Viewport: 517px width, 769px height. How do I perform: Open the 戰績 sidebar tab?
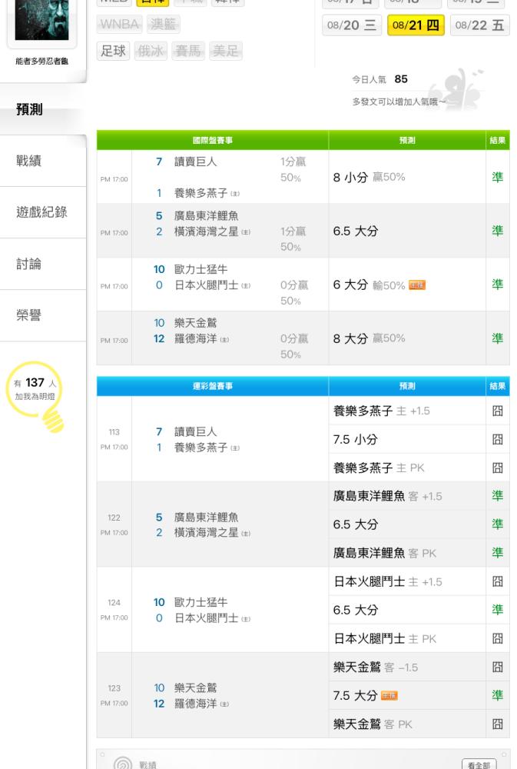29,161
